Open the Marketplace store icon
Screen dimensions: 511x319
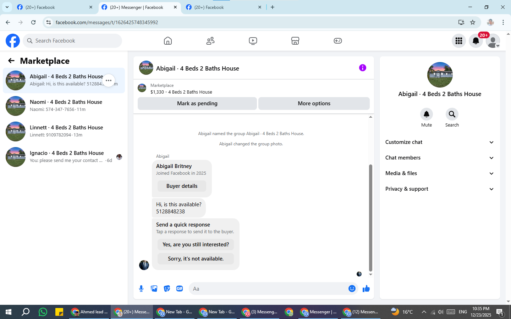295,41
